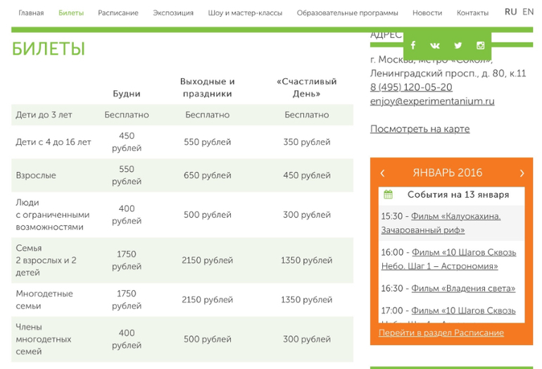Open the VK social page icon
Image resolution: width=542 pixels, height=369 pixels.
[435, 45]
